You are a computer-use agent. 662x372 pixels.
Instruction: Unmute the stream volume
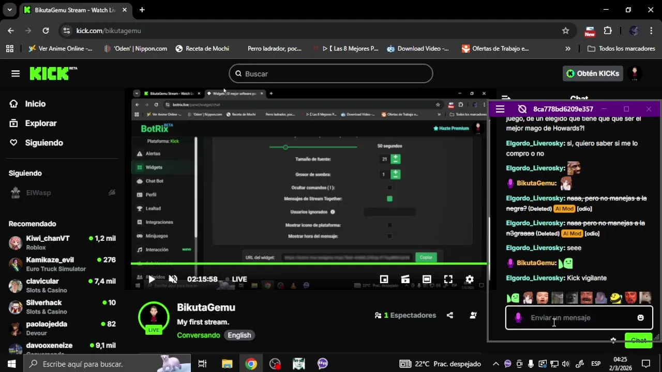pyautogui.click(x=173, y=279)
